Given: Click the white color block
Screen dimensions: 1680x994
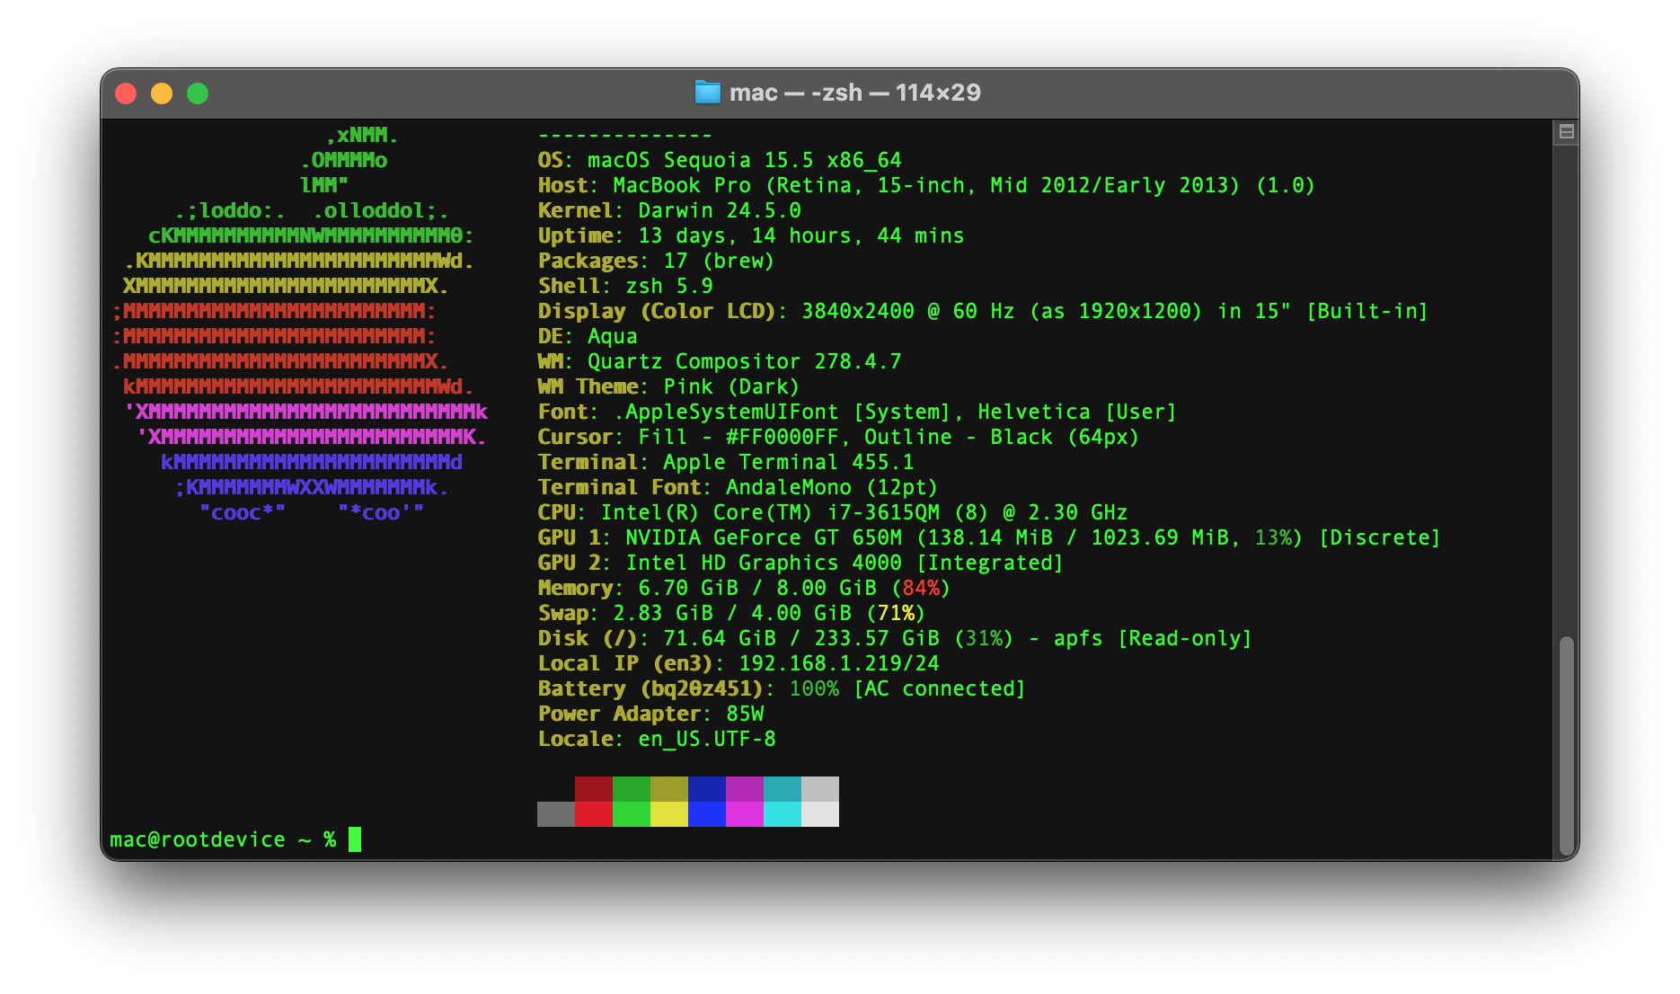Looking at the screenshot, I should click(x=820, y=814).
